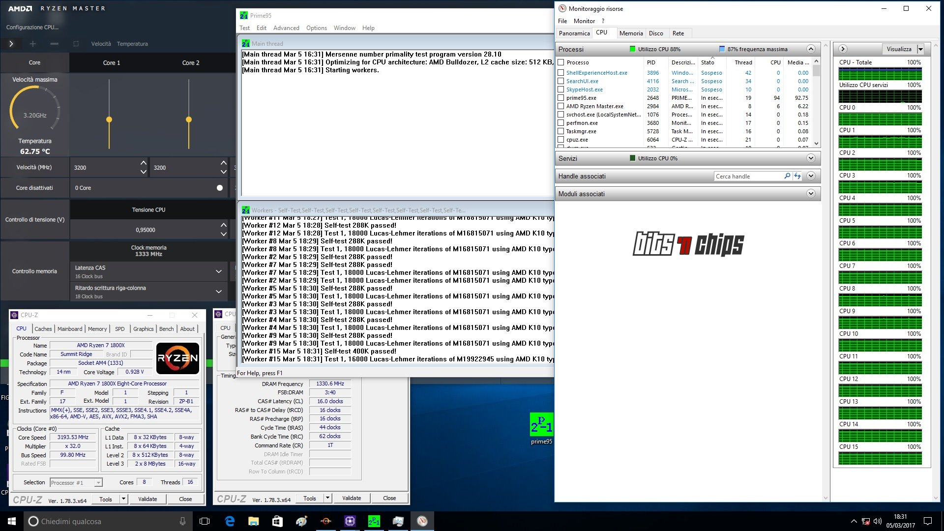Click the Cerca handle search field
This screenshot has height=531, width=944.
click(749, 176)
